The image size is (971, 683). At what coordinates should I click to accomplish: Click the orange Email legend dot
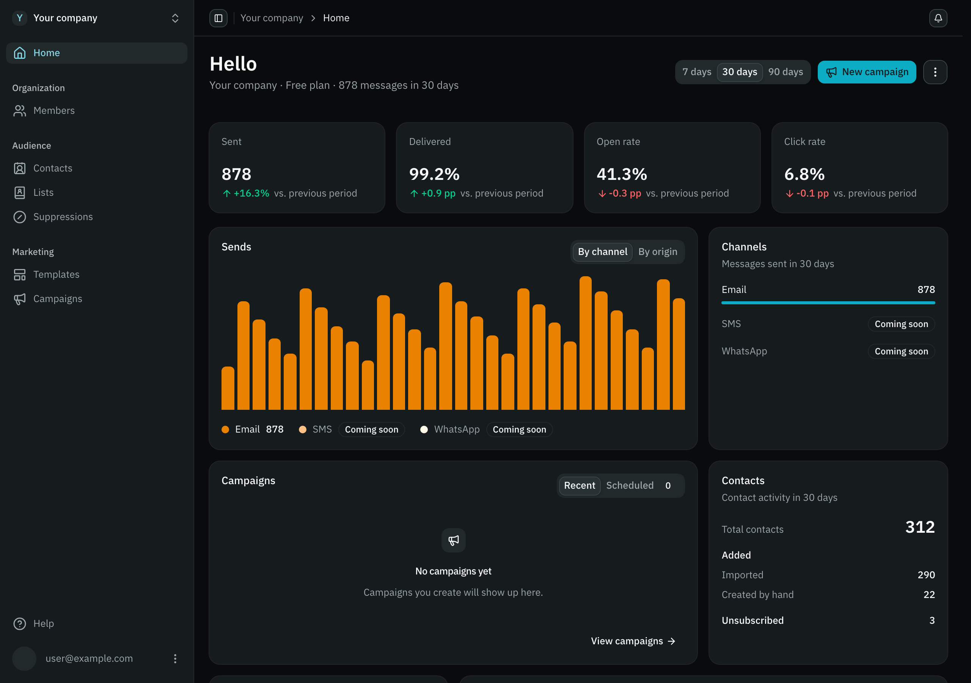(x=225, y=430)
